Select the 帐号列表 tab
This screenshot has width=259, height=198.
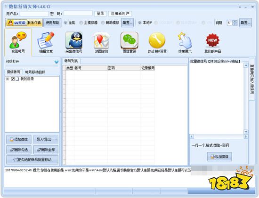[71, 61]
